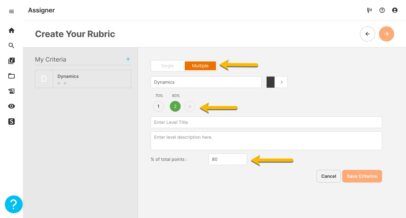Click the D letter tile of Dynamics
The width and height of the screenshot is (406, 218).
click(x=44, y=79)
